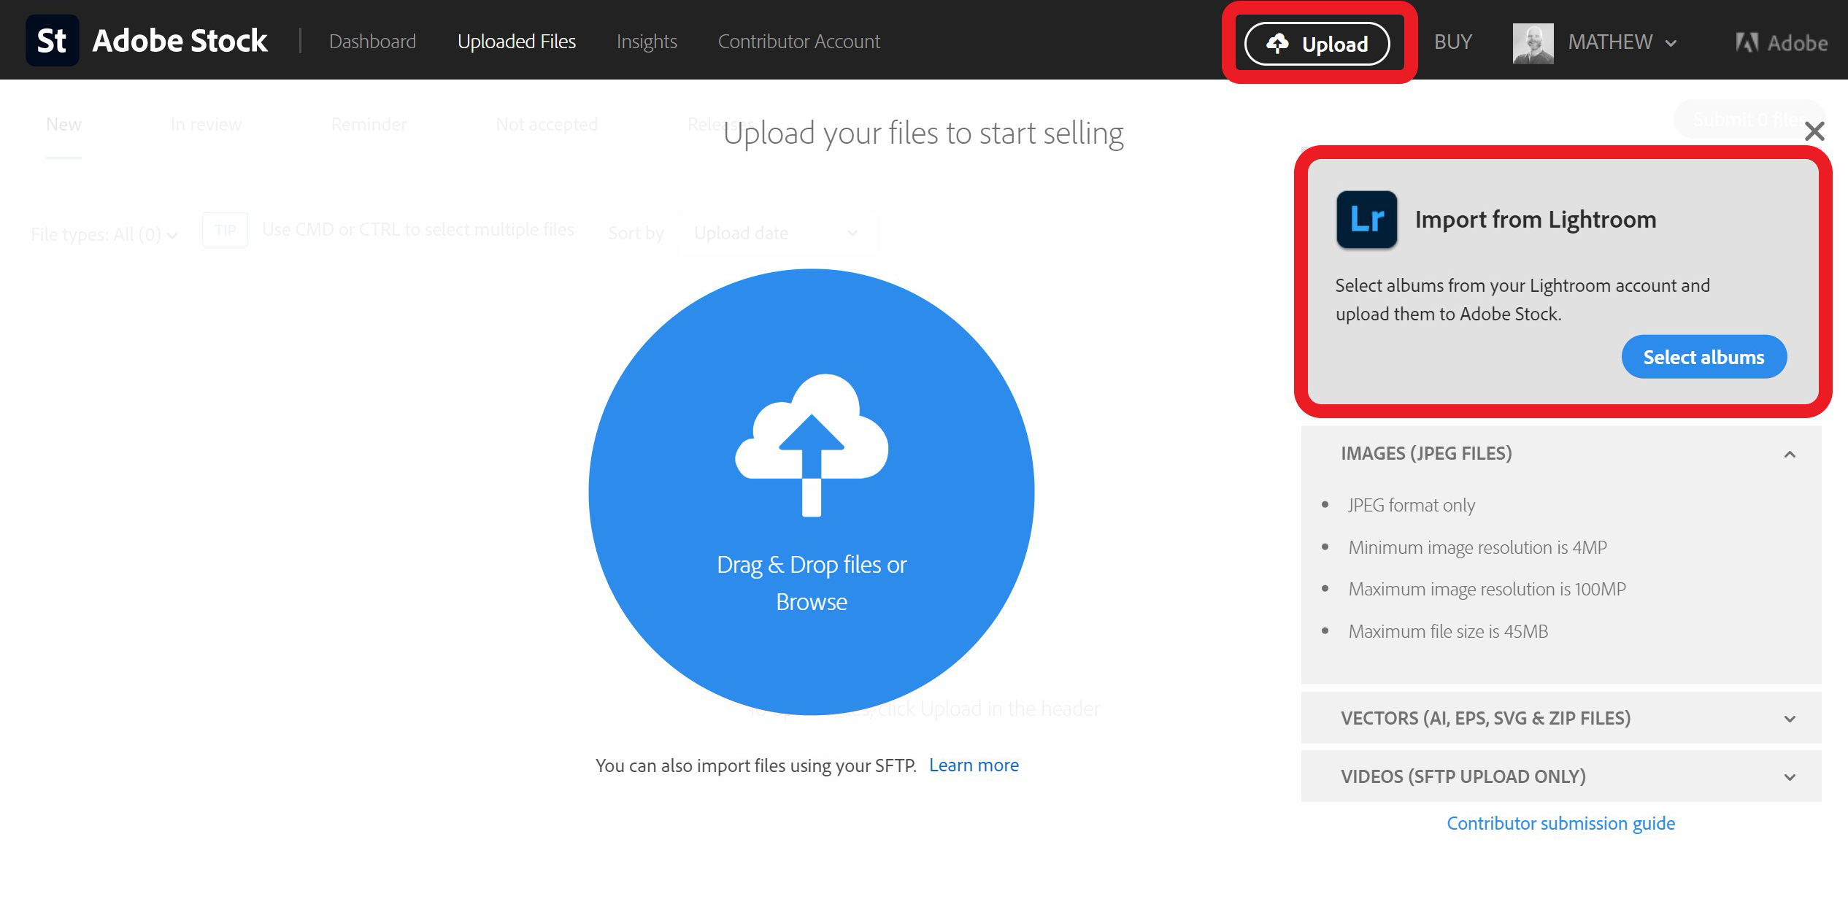Collapse the Images (JPEG Files) section

(x=1789, y=455)
